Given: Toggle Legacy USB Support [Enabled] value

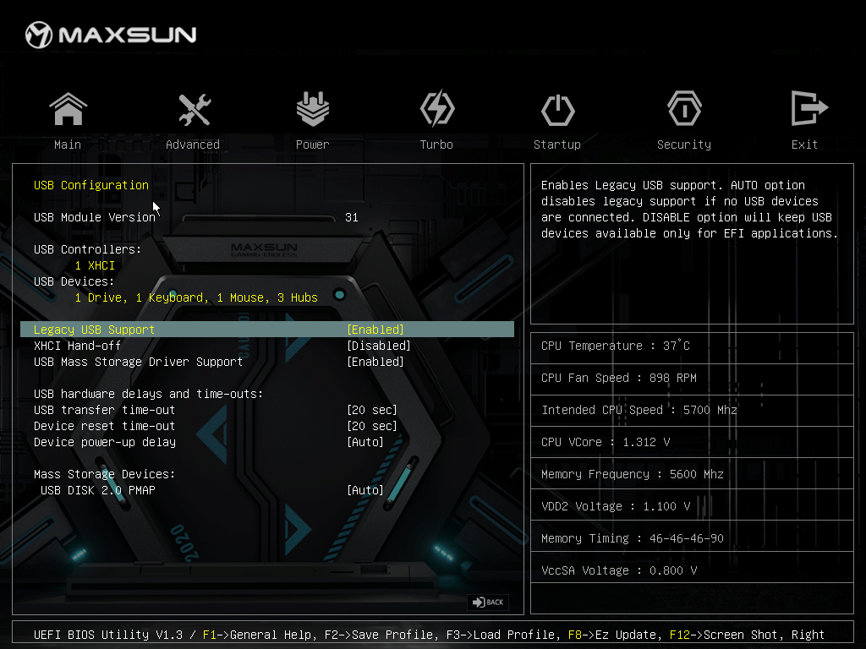Looking at the screenshot, I should [375, 330].
